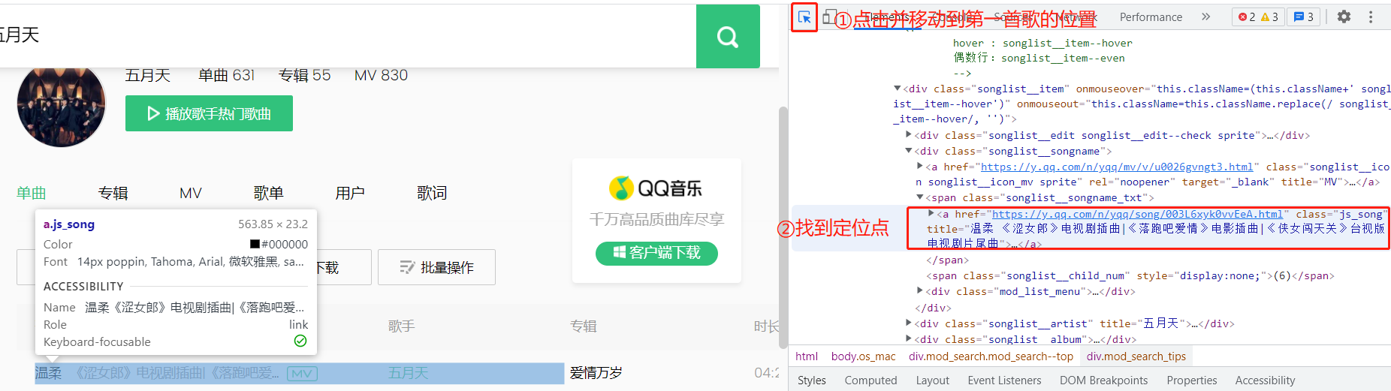Show more DevTools tabs via double chevron
1391x391 pixels.
[x=1205, y=17]
